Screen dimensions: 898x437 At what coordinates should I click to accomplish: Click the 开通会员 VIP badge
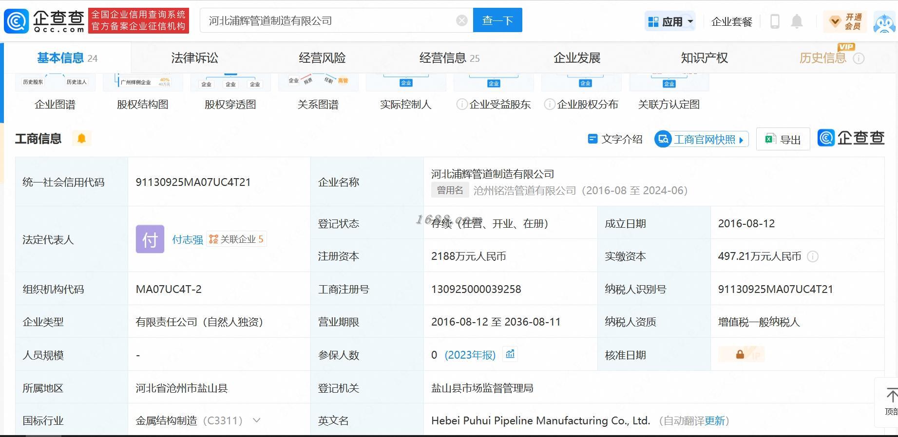pos(845,21)
